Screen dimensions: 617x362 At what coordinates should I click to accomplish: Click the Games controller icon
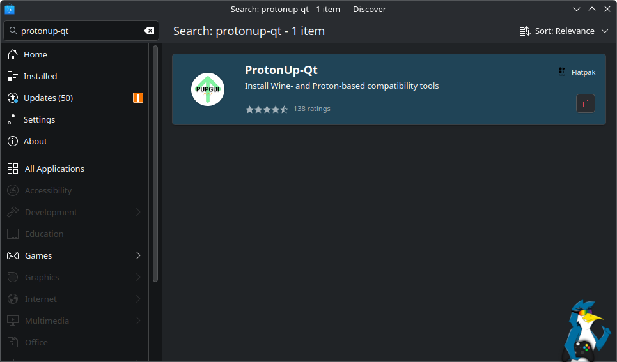pos(13,255)
